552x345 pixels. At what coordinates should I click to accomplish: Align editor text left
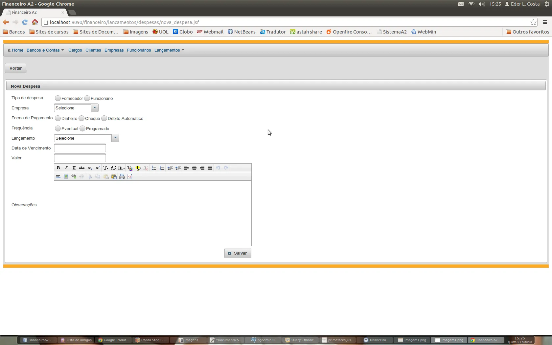pos(186,168)
